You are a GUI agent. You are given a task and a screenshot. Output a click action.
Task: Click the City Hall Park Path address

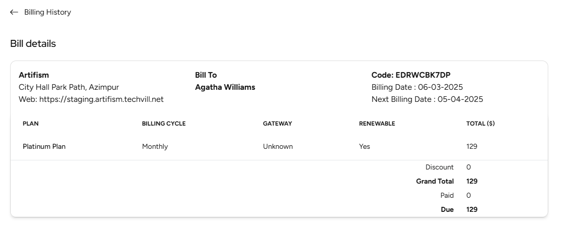(69, 87)
